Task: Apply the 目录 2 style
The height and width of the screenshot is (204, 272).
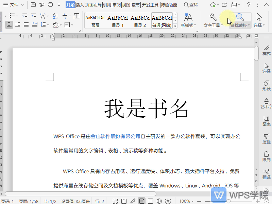Action: pyautogui.click(x=140, y=20)
